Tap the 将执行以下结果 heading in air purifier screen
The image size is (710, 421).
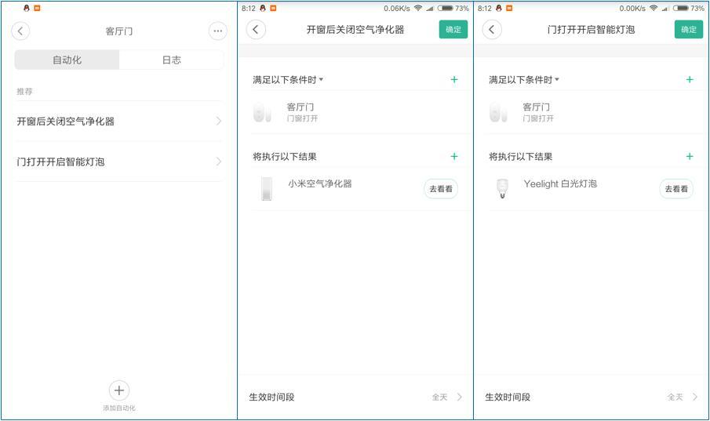(284, 157)
